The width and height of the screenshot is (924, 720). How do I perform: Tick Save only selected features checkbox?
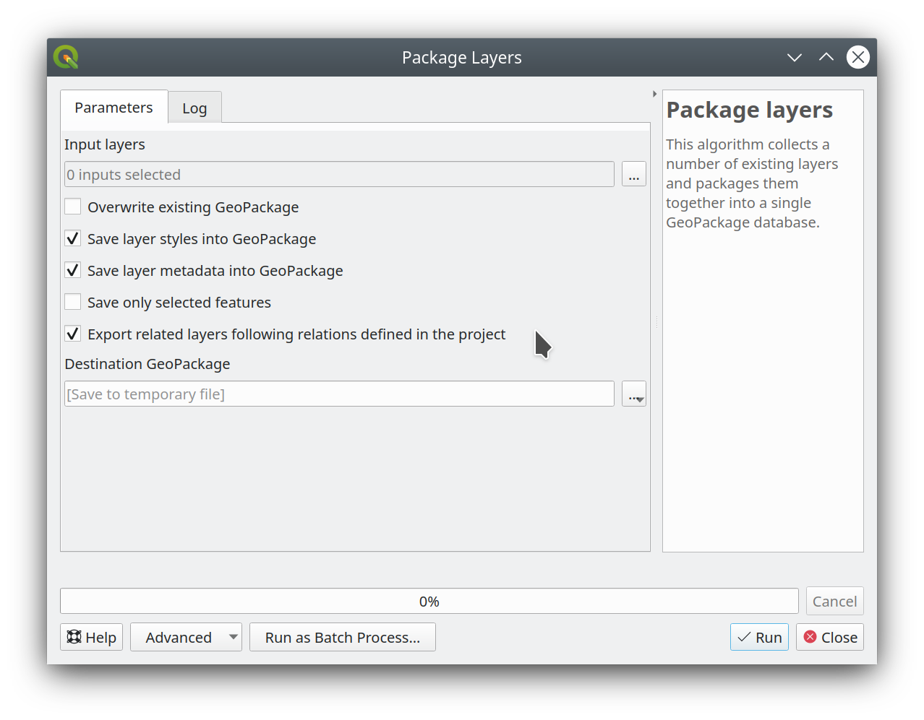point(73,303)
